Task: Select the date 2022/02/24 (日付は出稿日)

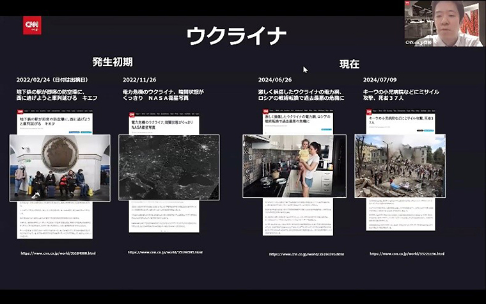Action: coord(52,80)
